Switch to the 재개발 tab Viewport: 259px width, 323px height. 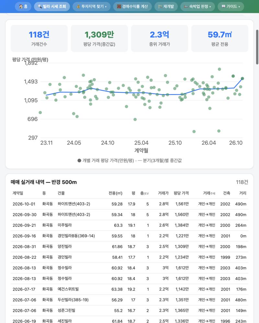[x=166, y=6]
